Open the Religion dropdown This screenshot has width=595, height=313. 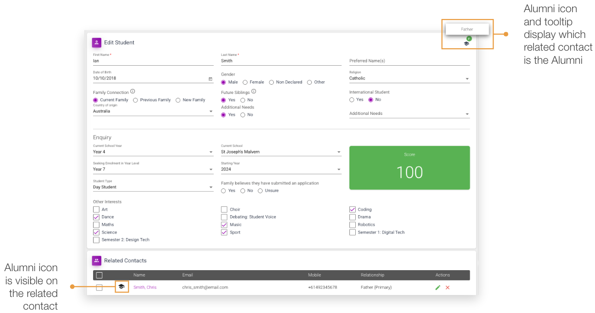tap(409, 78)
